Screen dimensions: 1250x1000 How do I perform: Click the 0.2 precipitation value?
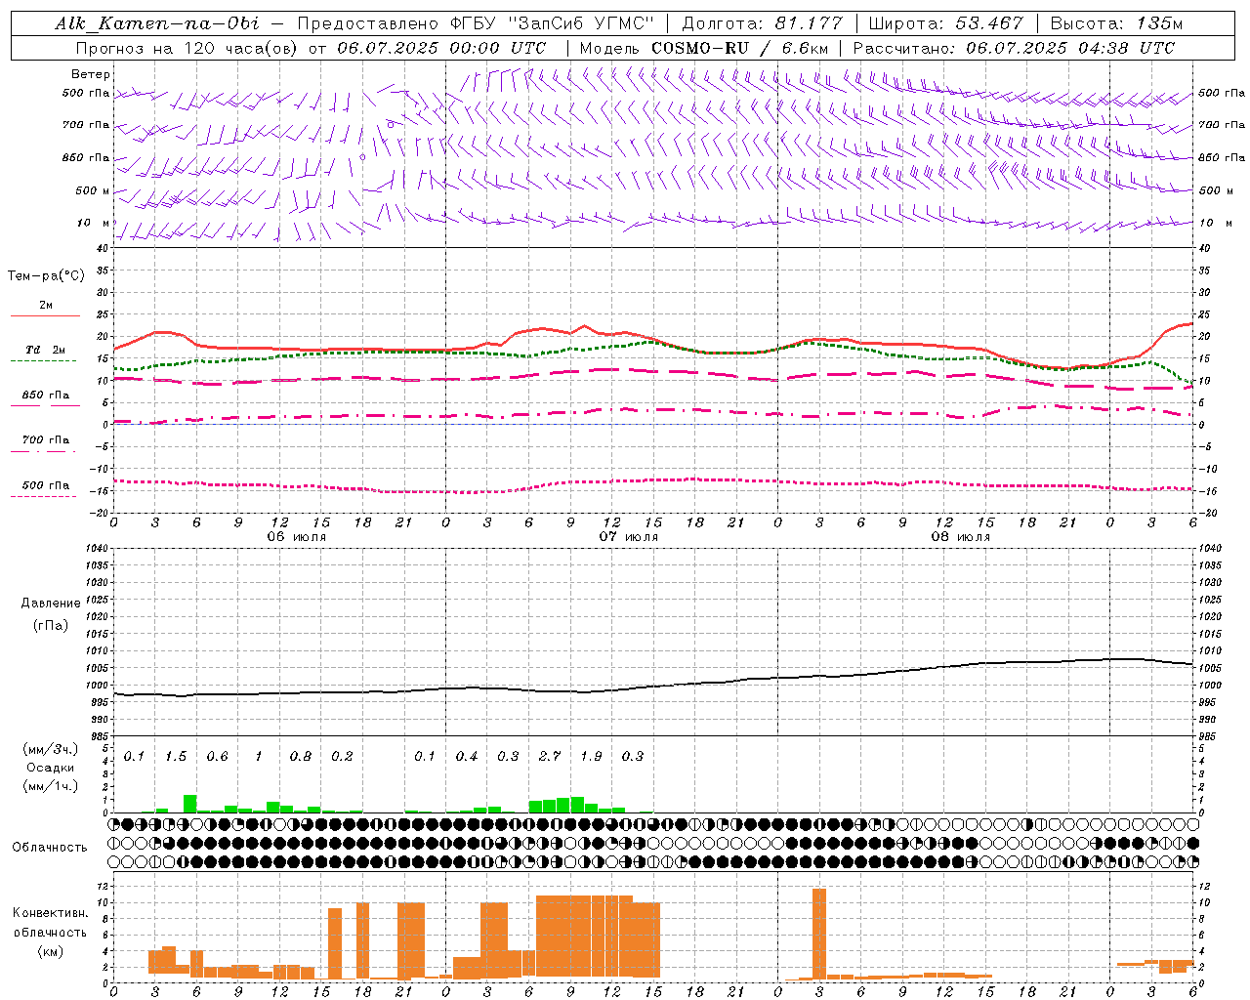click(342, 757)
